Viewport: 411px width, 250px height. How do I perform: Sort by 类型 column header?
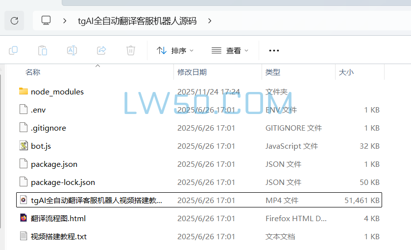[272, 72]
